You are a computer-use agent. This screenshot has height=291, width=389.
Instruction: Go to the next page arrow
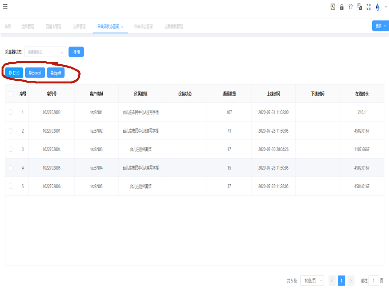click(351, 281)
